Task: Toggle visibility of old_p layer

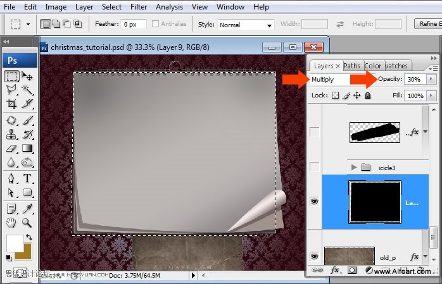Action: tap(314, 256)
